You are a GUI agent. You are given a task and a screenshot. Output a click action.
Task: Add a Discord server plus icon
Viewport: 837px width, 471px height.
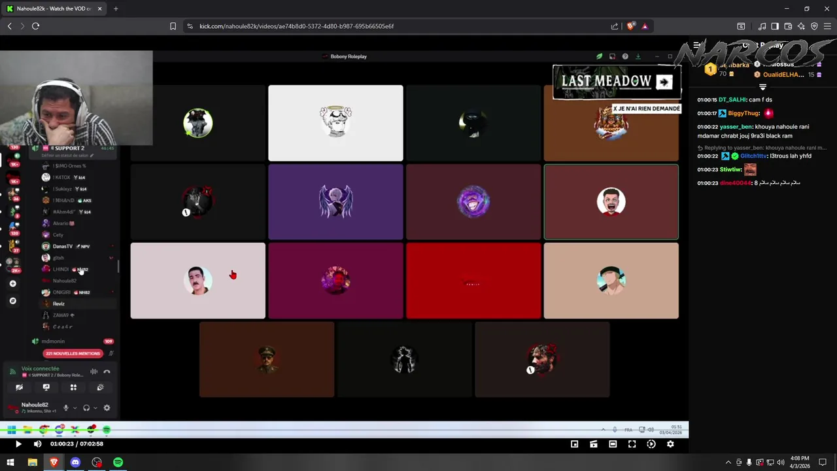pyautogui.click(x=12, y=284)
